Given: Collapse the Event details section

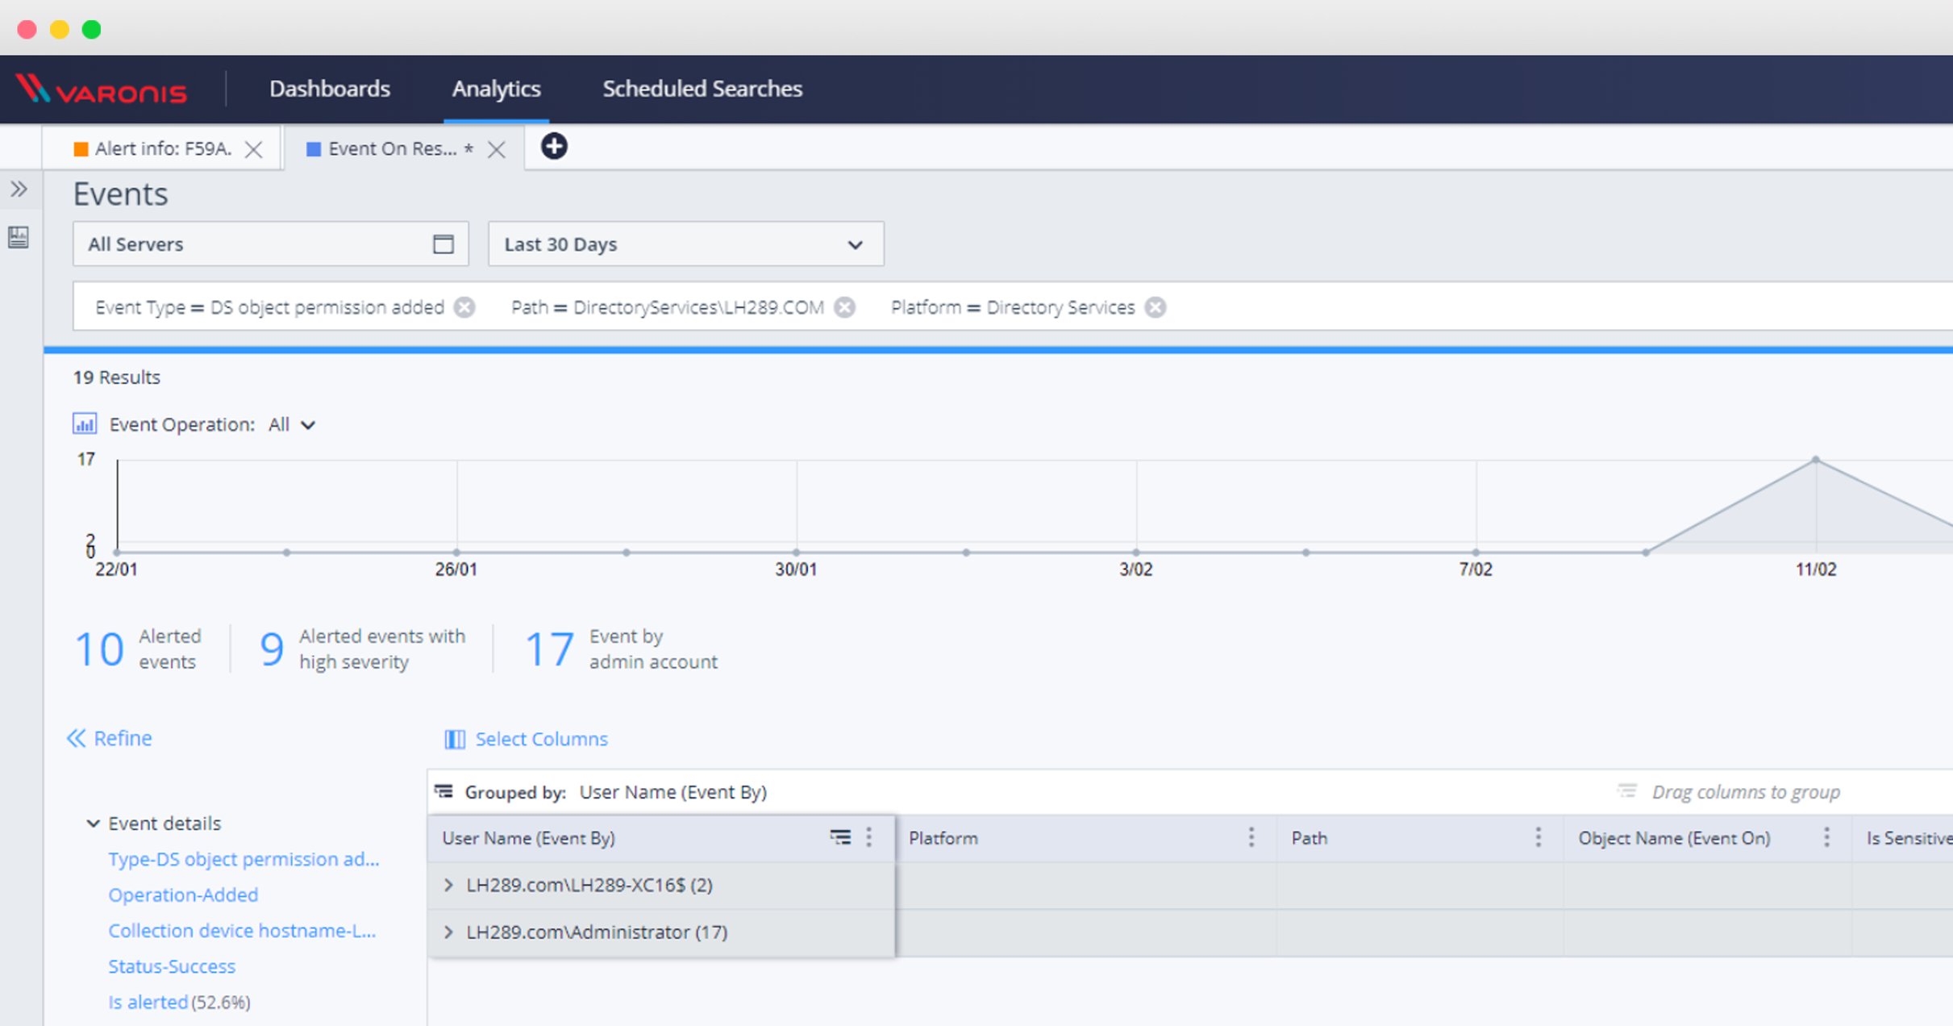Looking at the screenshot, I should click(x=94, y=823).
